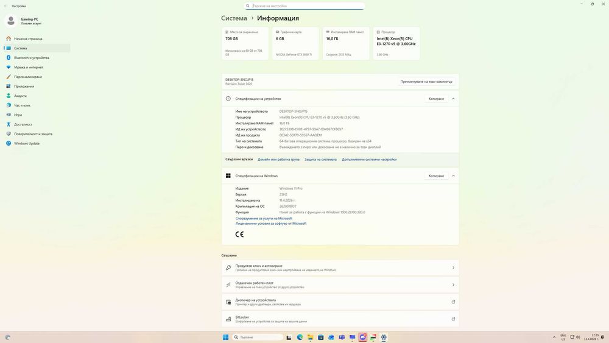Open Споразумение за услуги на Microsoft link
Viewport: 609px width, 343px height.
(x=264, y=218)
